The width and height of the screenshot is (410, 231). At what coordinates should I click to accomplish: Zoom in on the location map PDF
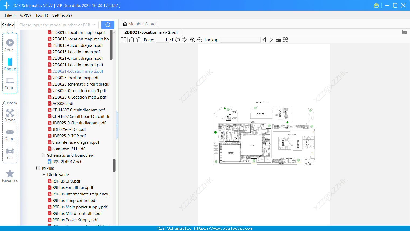192,40
